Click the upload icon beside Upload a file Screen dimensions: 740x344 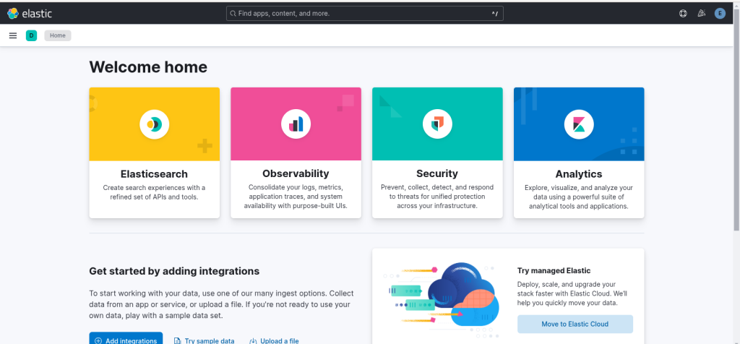point(253,340)
